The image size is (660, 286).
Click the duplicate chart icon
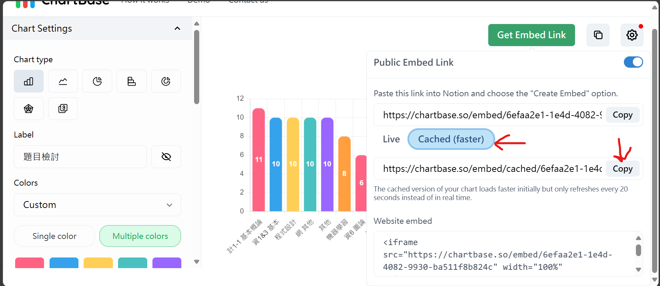click(x=598, y=35)
